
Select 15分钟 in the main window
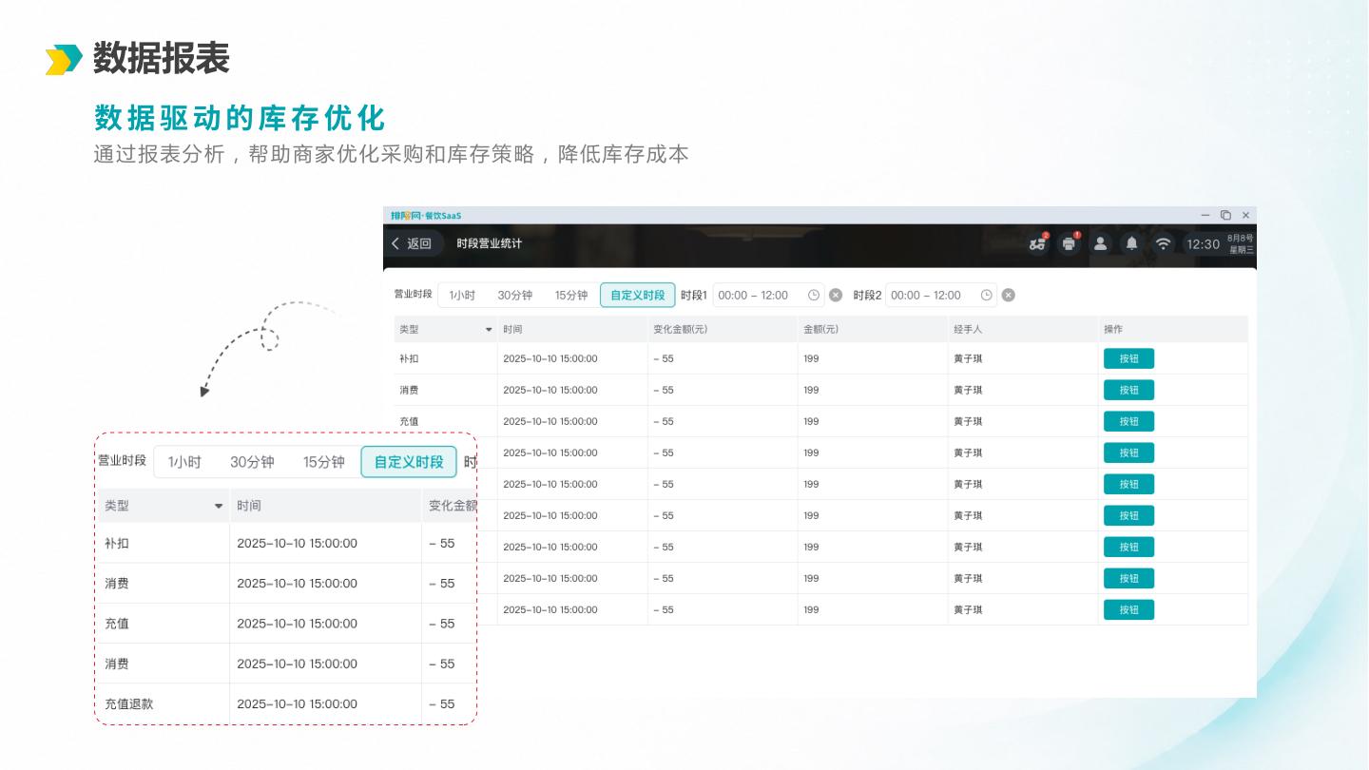pyautogui.click(x=571, y=295)
